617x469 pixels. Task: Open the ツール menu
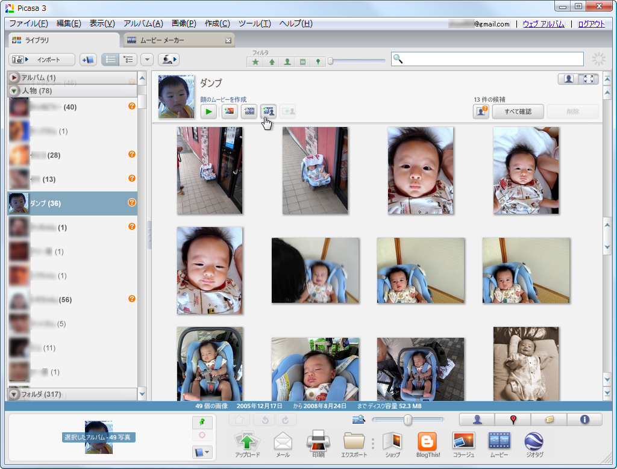(254, 23)
